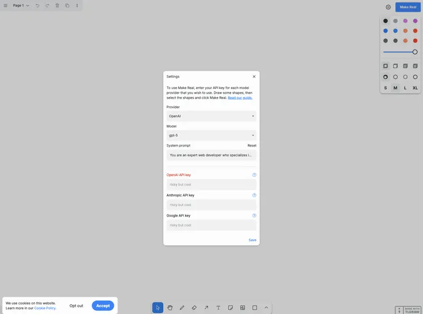Click the trash delete icon
This screenshot has width=423, height=314.
[57, 6]
